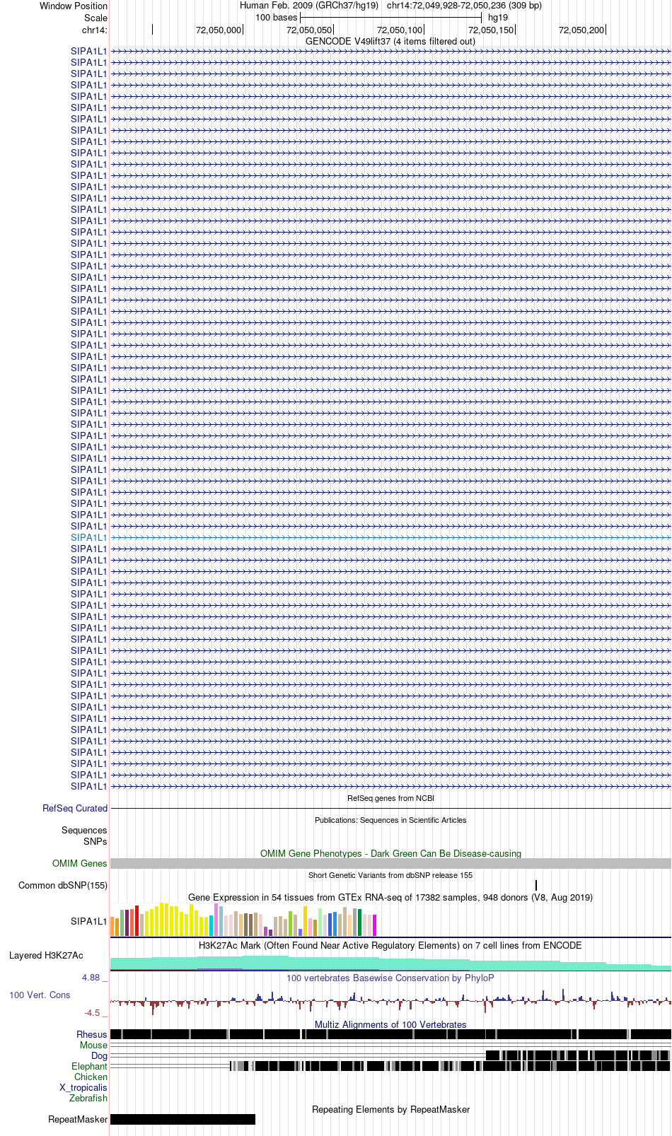Click 'Multiz Alignments of 100 Vertebrates' title
The height and width of the screenshot is (1136, 672).
coord(390,1024)
